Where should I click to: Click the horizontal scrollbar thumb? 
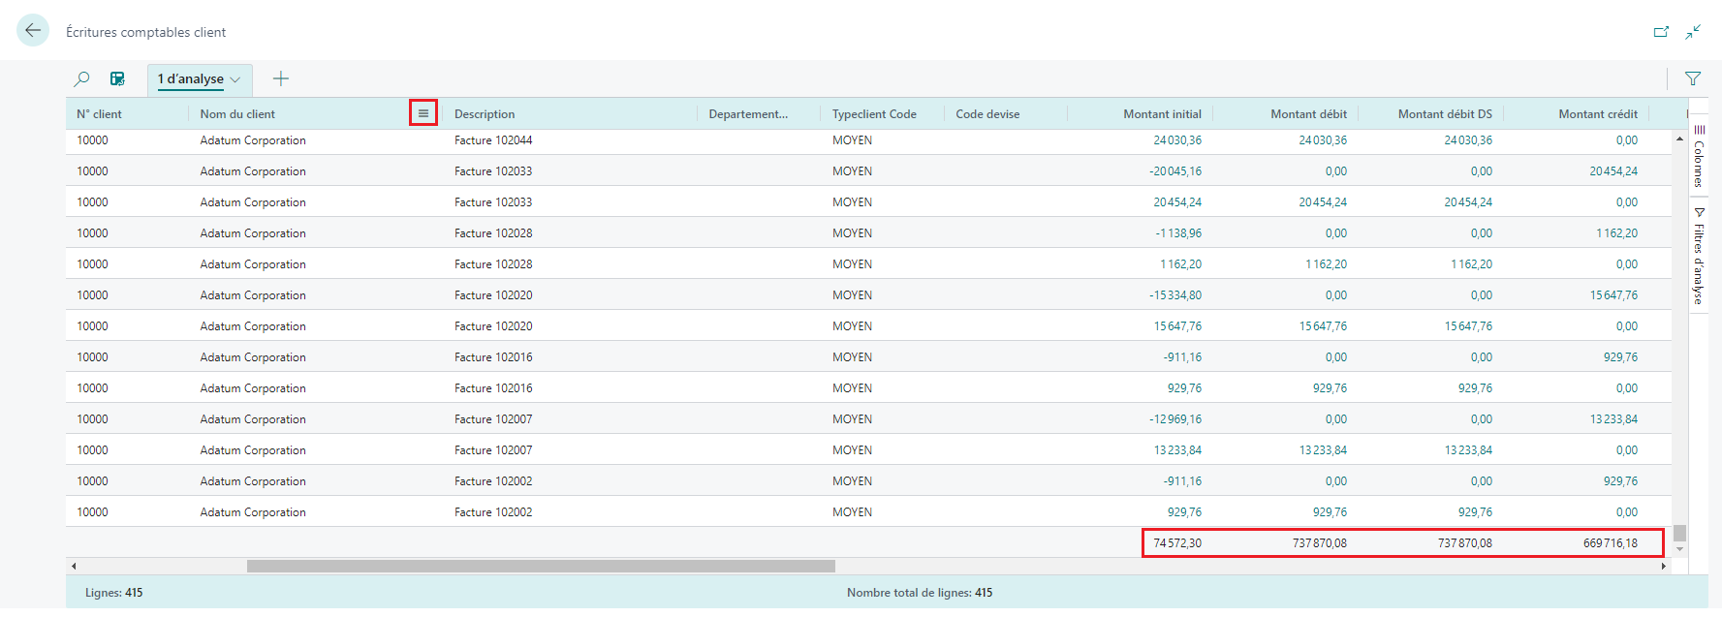[541, 566]
